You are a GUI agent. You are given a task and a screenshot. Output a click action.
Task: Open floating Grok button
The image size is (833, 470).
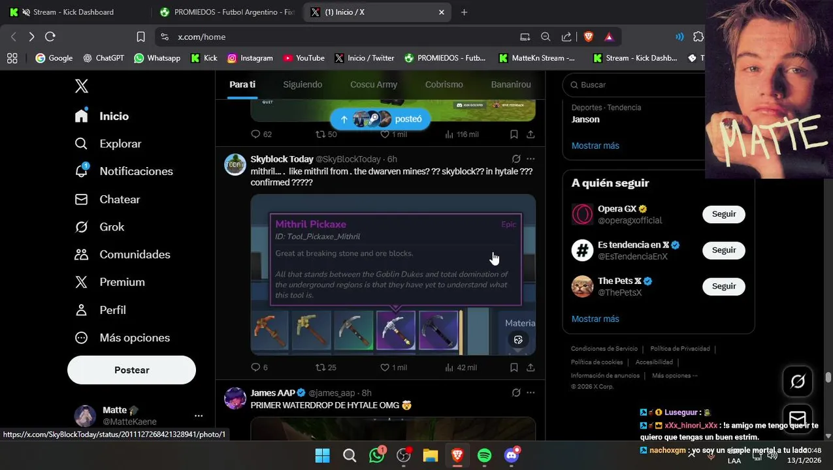coord(798,381)
